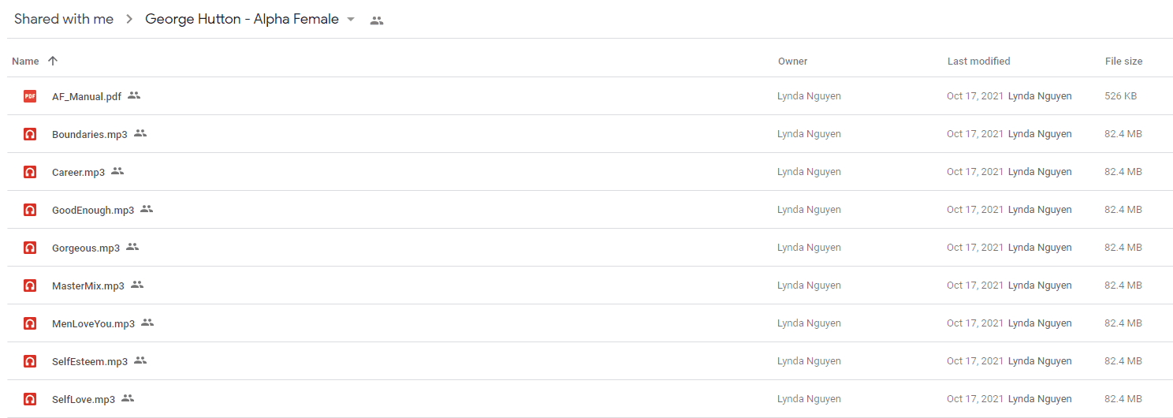Screen dimensions: 1173x418
Task: Go back to Shared with me
Action: (x=64, y=19)
